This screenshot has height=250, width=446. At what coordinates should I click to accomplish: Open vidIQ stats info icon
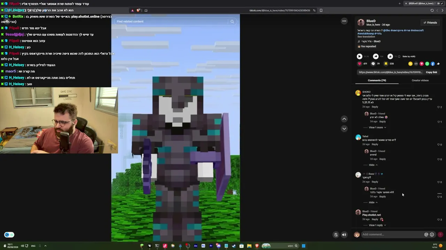tap(399, 56)
